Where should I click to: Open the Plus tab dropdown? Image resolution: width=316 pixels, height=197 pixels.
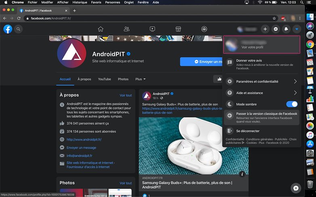point(141,79)
